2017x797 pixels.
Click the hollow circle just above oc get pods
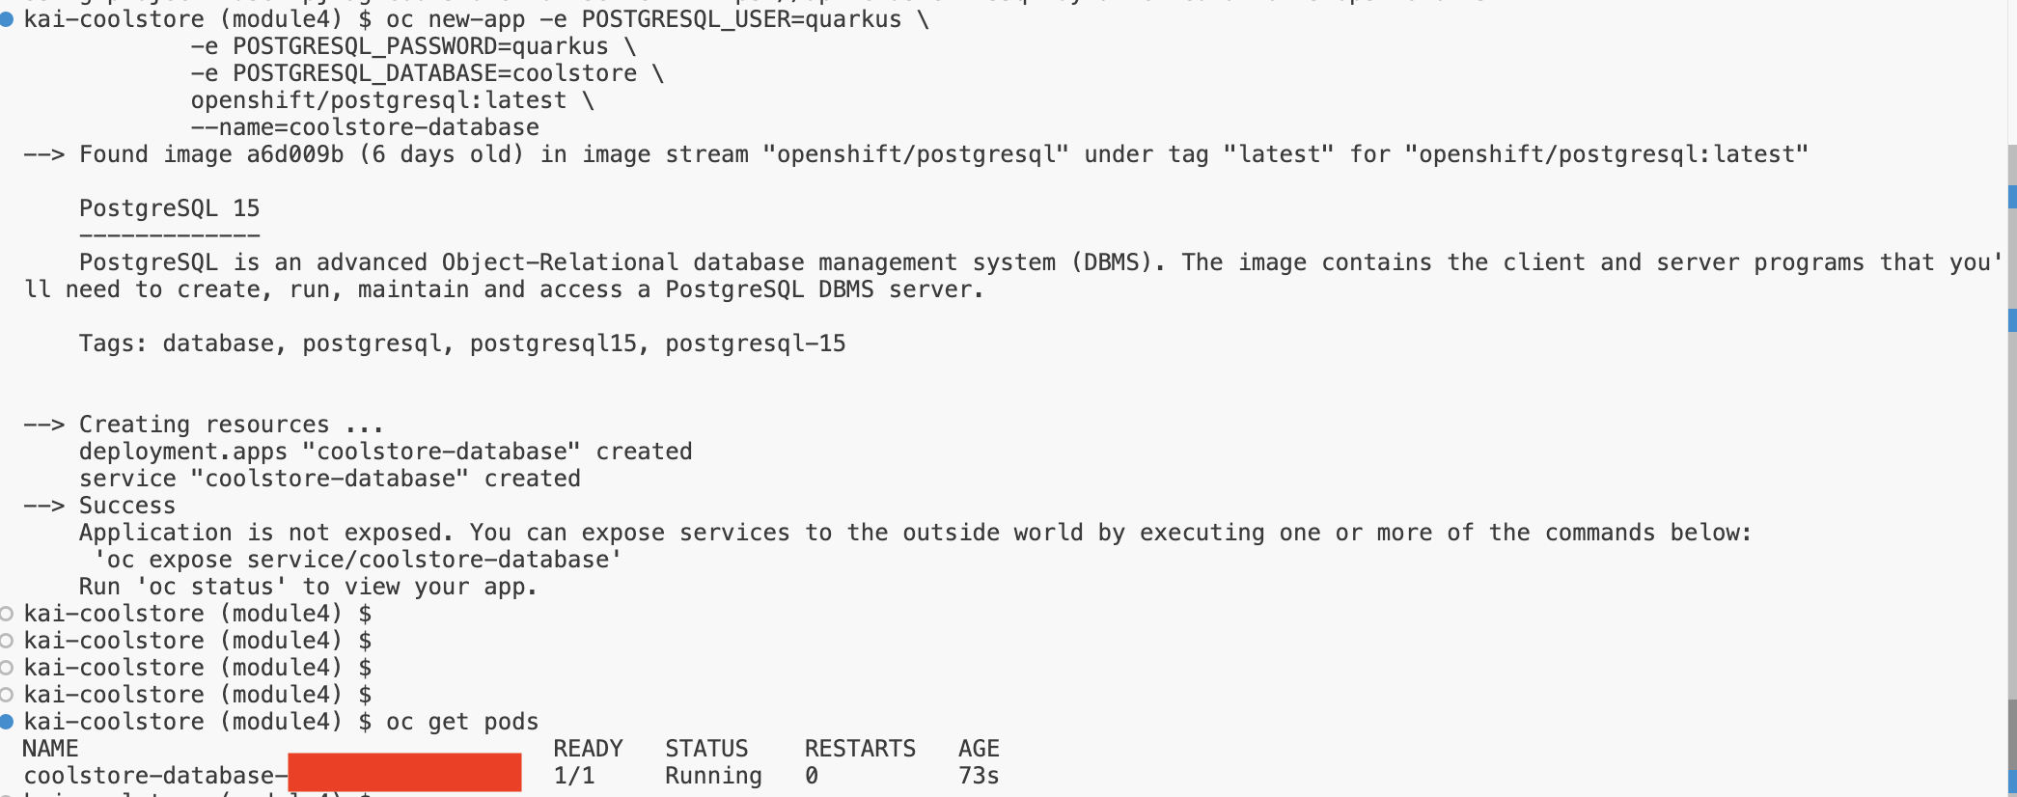[7, 695]
